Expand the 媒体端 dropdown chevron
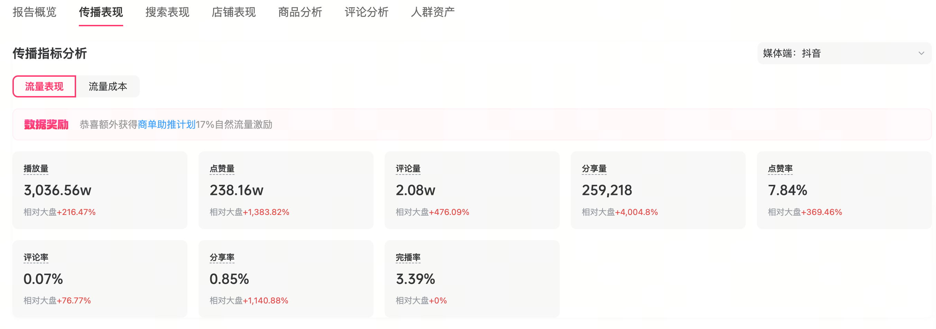 (921, 53)
